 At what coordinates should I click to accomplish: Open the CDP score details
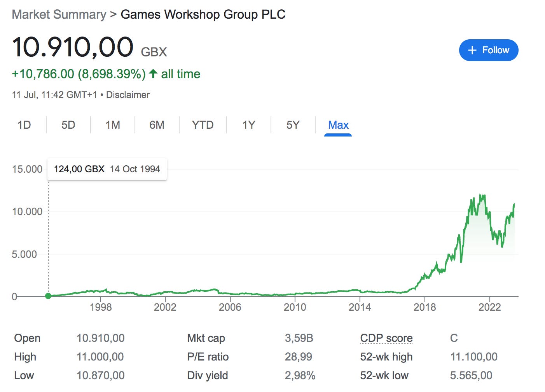tap(386, 338)
